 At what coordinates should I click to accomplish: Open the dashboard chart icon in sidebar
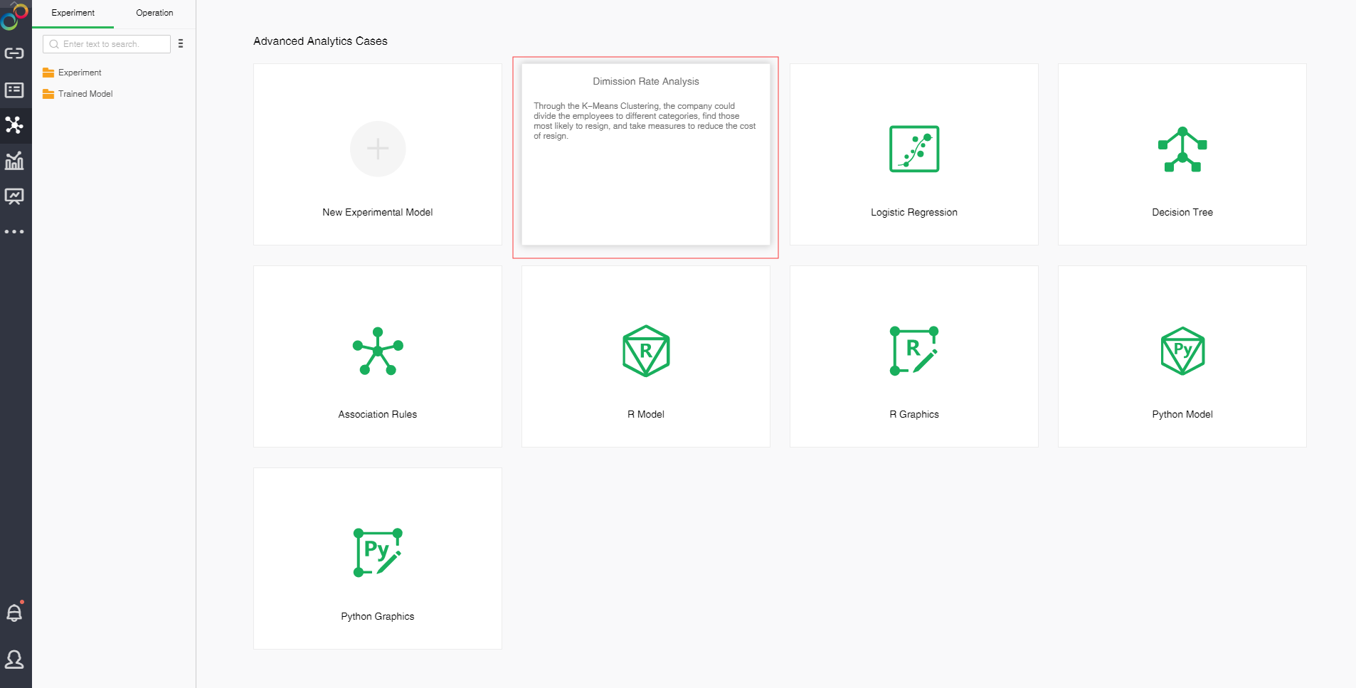click(x=14, y=161)
